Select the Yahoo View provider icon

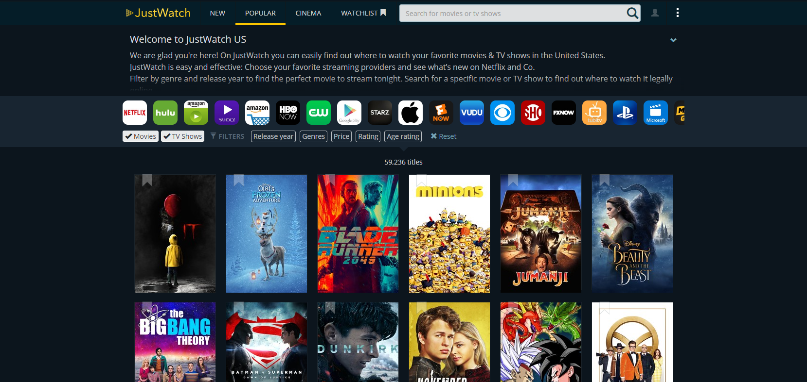point(227,113)
